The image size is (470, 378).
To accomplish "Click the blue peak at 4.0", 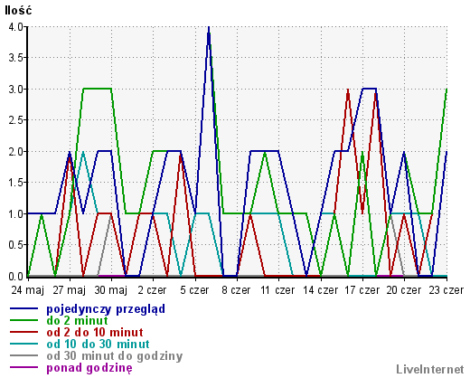I will (209, 28).
